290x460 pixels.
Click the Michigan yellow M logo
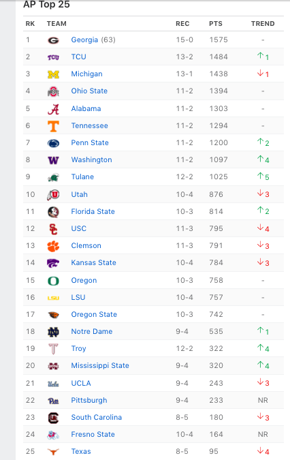click(53, 74)
